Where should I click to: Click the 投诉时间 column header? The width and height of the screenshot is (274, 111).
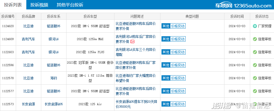click(x=237, y=16)
